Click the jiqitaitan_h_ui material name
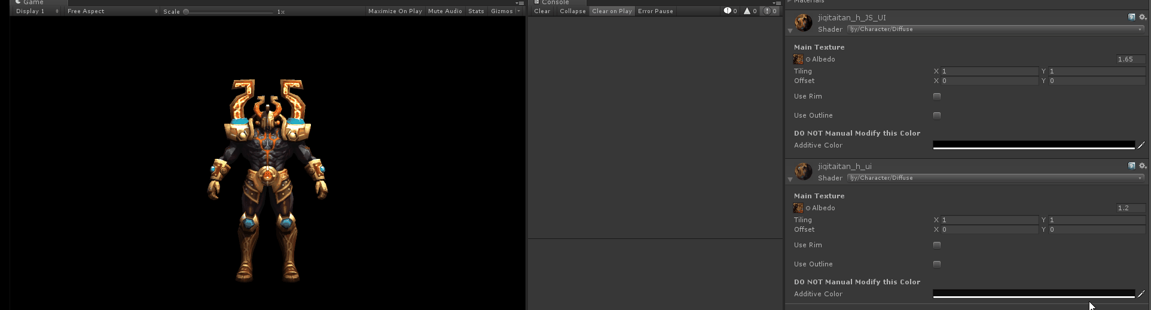This screenshot has width=1151, height=310. tap(844, 167)
